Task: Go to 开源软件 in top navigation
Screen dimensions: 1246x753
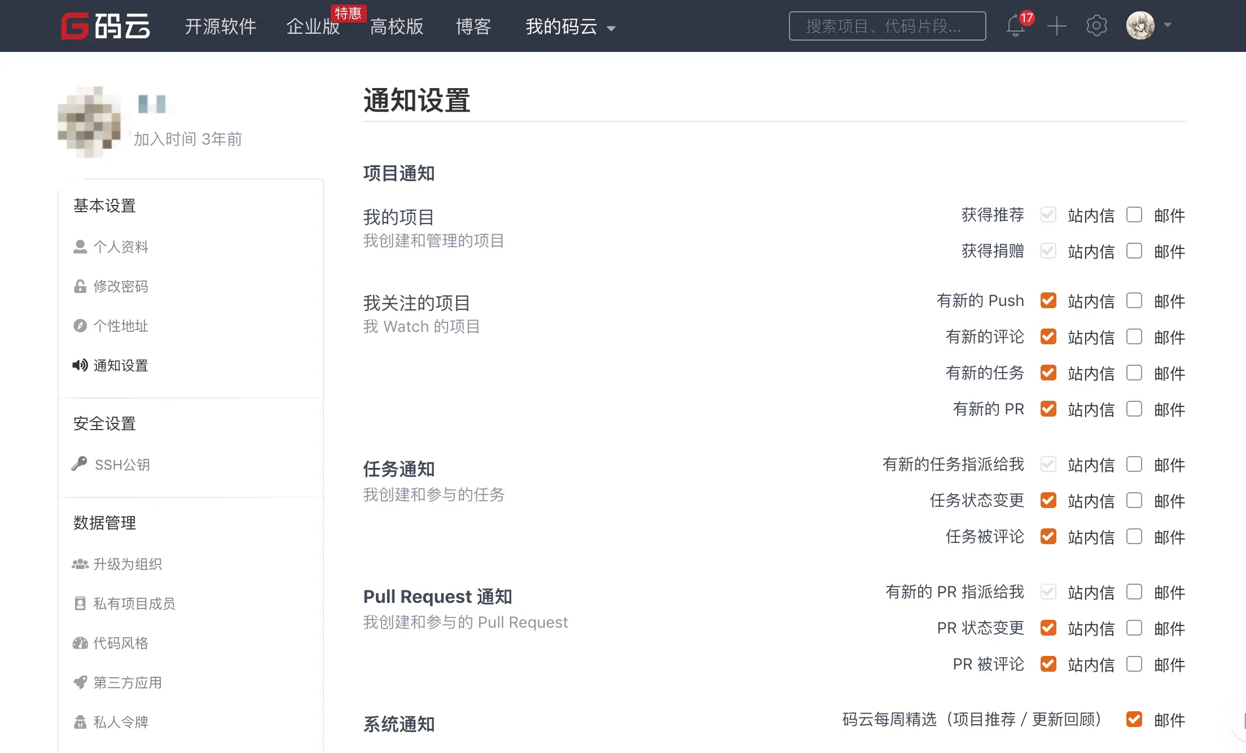Action: point(221,27)
